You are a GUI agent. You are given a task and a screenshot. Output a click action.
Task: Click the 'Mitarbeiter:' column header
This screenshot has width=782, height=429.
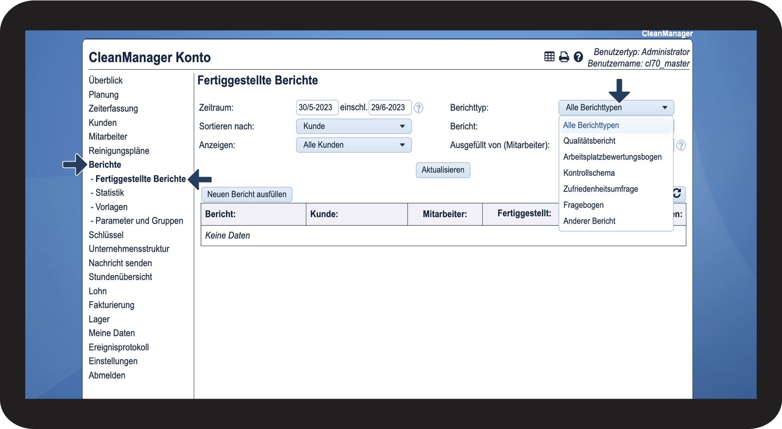[x=445, y=214]
